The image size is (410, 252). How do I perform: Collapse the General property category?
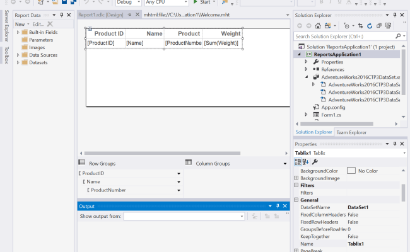(296, 200)
